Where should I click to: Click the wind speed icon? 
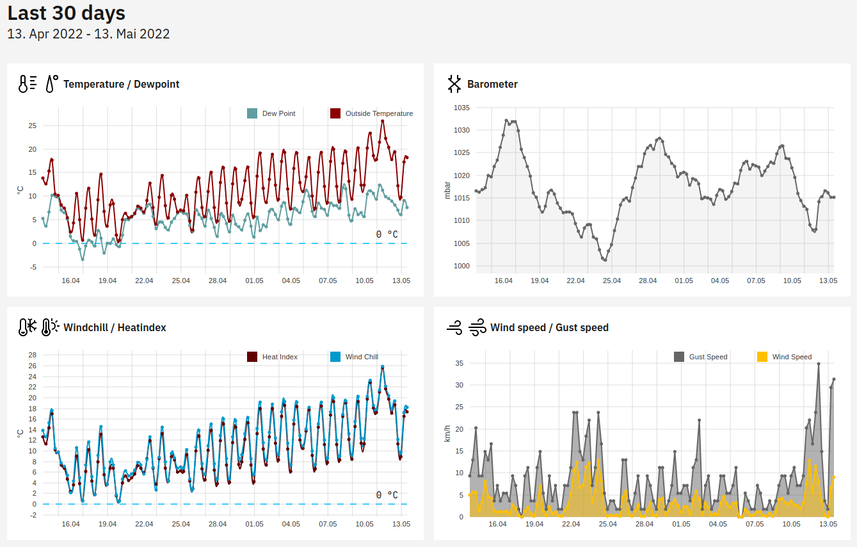(454, 327)
